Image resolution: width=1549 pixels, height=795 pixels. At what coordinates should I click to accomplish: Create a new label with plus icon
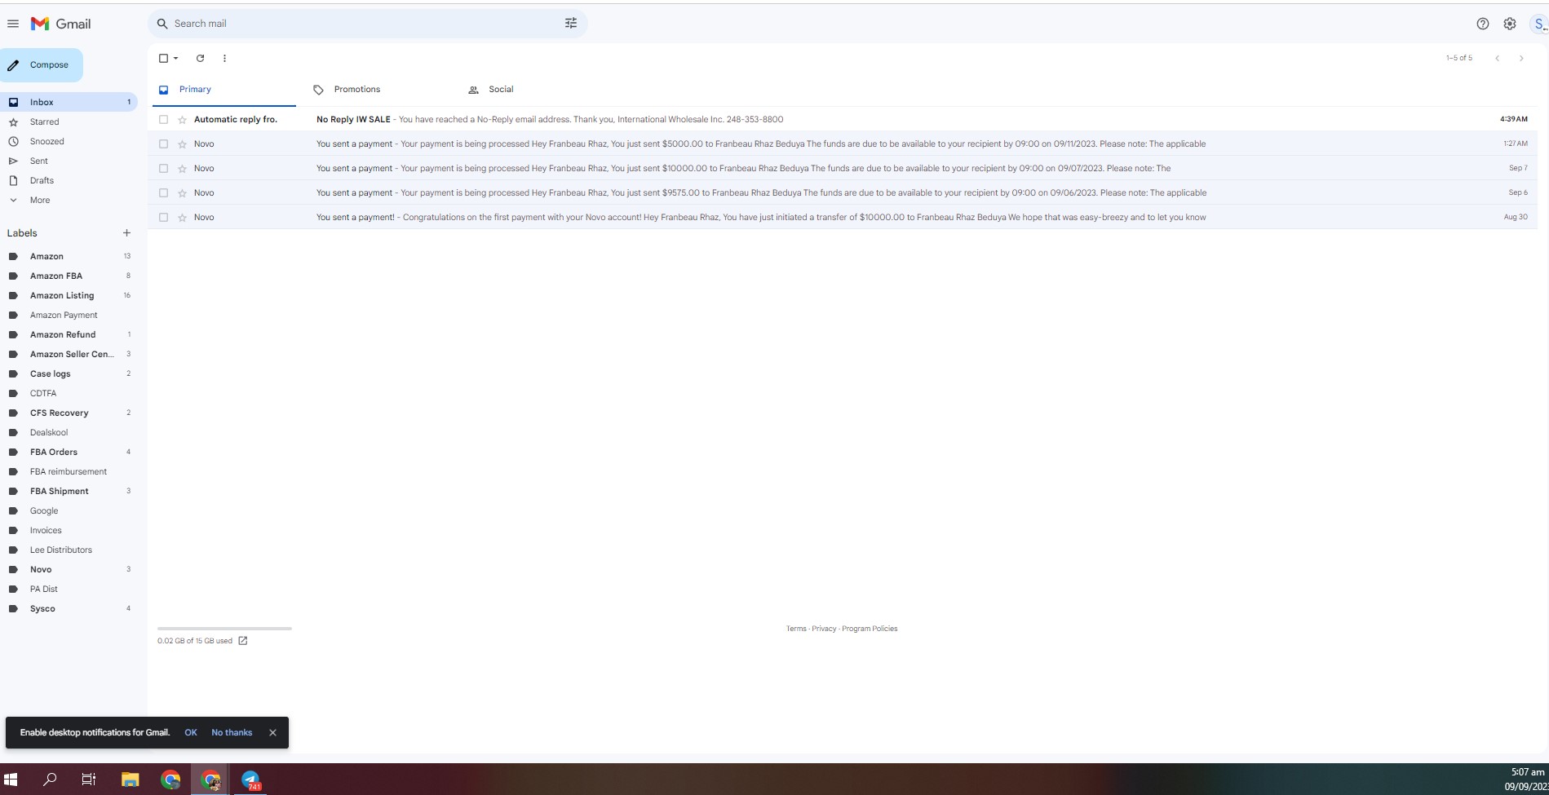tap(126, 233)
